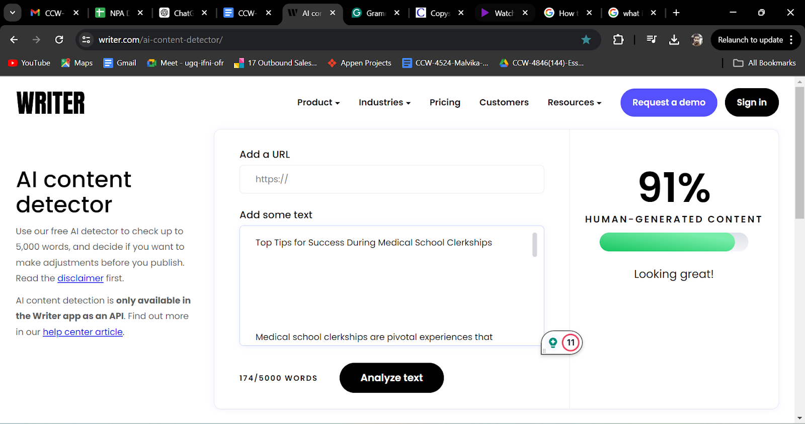Open the Chrome three-dot menu
The width and height of the screenshot is (805, 424).
click(x=791, y=40)
